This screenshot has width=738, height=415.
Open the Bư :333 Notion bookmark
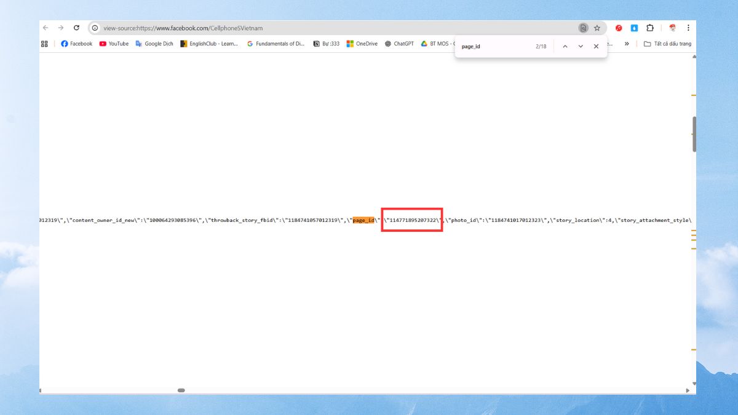pos(327,44)
